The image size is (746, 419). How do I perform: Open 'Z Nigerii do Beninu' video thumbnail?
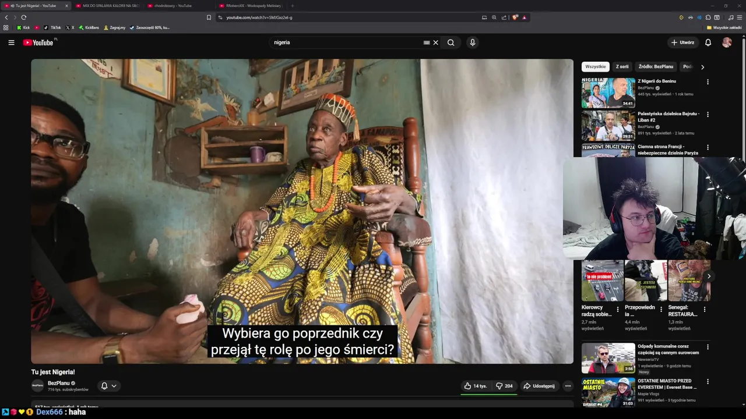point(608,93)
